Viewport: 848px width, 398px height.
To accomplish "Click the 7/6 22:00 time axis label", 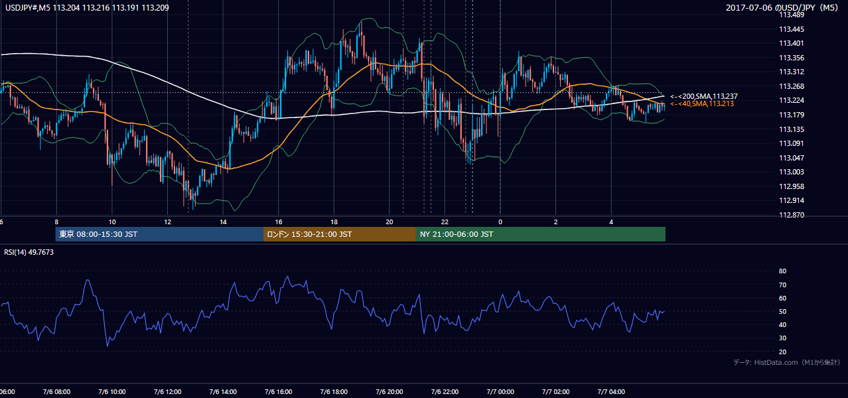I will [x=446, y=392].
